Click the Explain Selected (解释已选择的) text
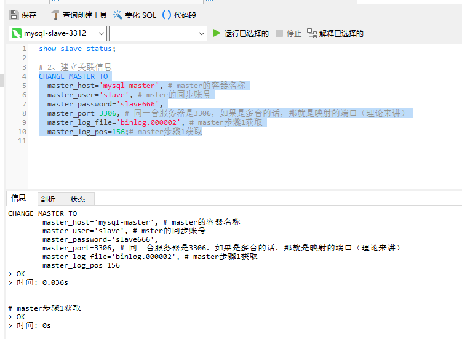This screenshot has height=339, width=462. [x=341, y=34]
